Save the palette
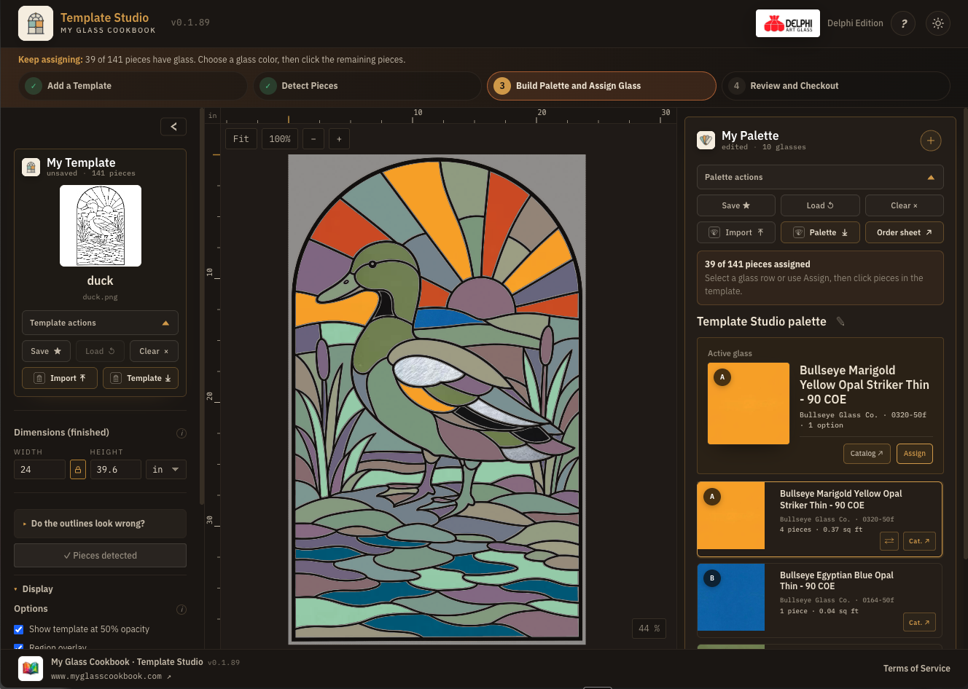This screenshot has height=689, width=968. 736,205
